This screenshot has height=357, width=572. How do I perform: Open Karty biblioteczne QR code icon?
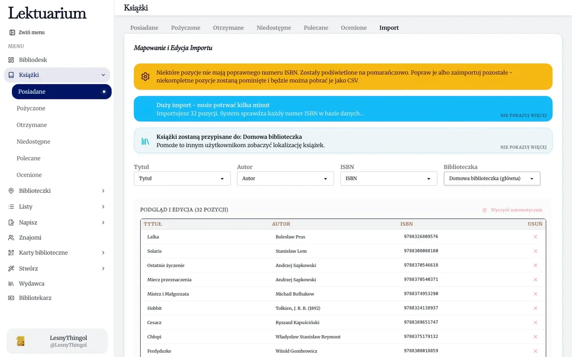pyautogui.click(x=11, y=253)
